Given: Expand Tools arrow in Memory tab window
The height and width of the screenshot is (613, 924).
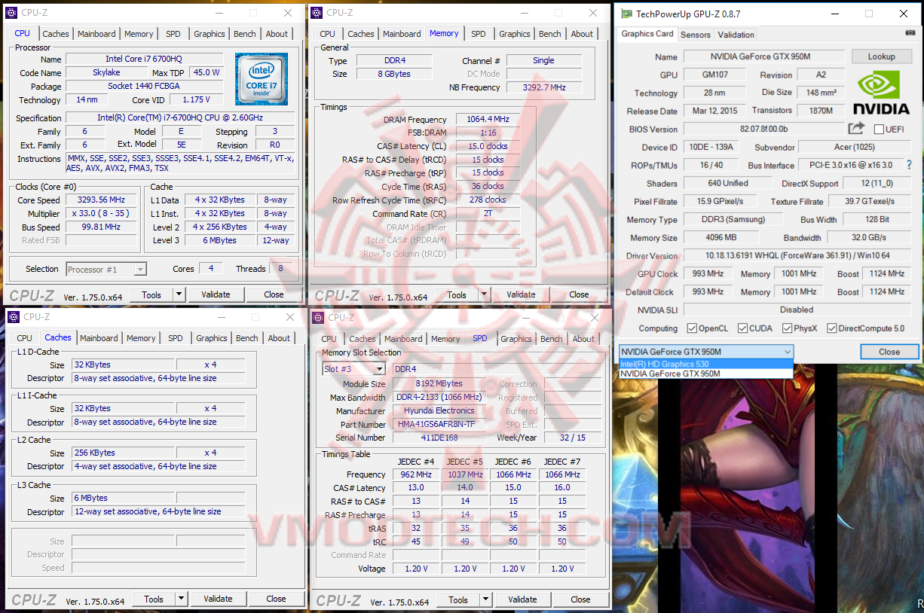Looking at the screenshot, I should point(485,294).
